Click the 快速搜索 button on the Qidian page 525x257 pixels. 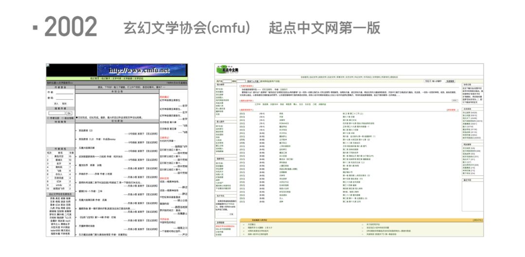[450, 81]
